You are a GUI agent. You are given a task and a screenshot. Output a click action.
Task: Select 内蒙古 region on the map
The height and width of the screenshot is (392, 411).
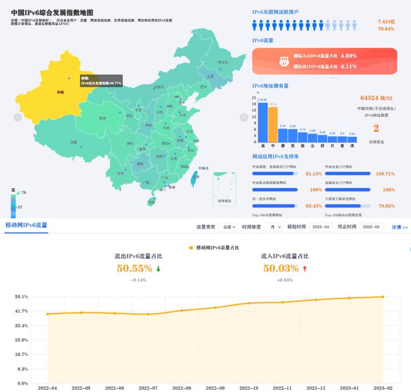pos(159,87)
